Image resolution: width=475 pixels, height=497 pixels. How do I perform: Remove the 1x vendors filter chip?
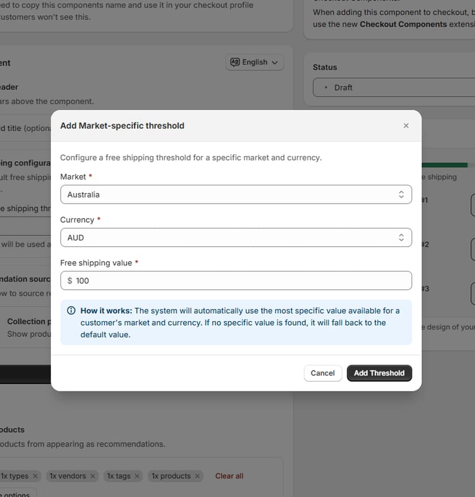point(92,476)
